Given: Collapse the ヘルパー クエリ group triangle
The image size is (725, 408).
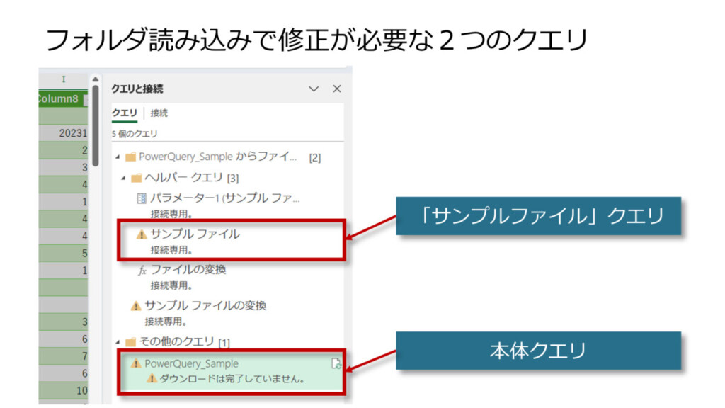Looking at the screenshot, I should pyautogui.click(x=122, y=178).
